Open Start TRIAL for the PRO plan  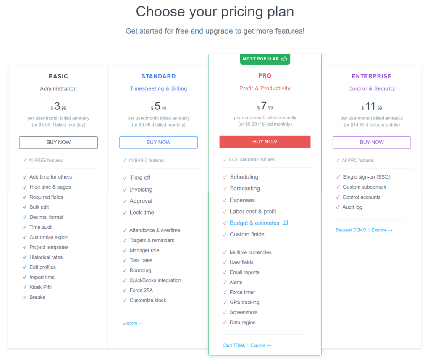click(234, 345)
